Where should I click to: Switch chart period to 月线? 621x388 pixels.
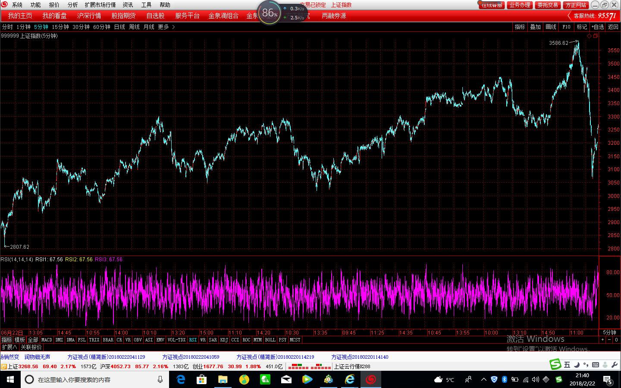point(149,27)
